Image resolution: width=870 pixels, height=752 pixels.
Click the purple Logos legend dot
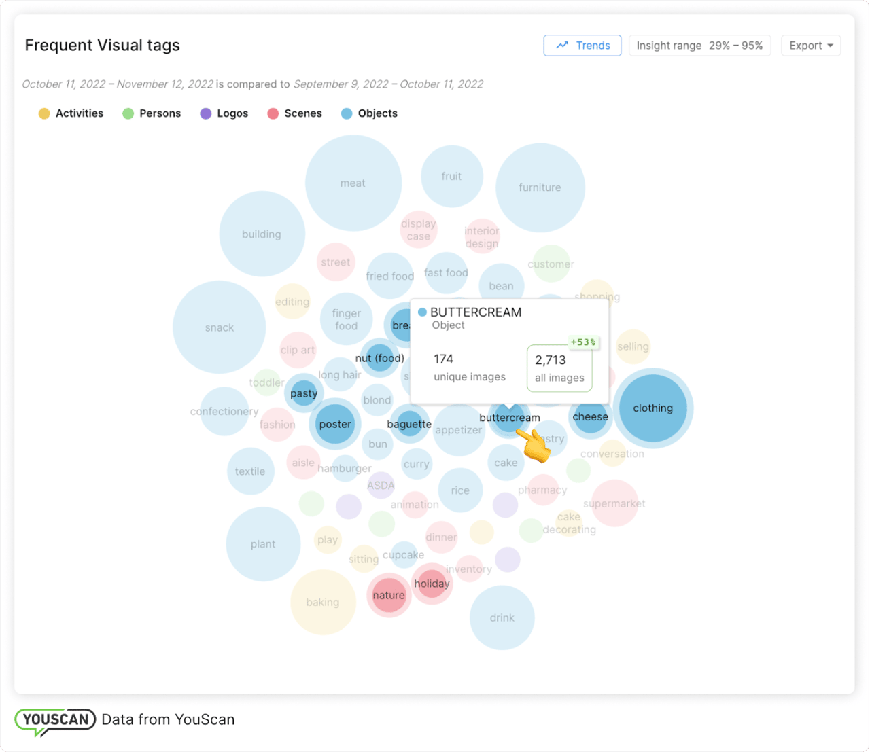205,113
